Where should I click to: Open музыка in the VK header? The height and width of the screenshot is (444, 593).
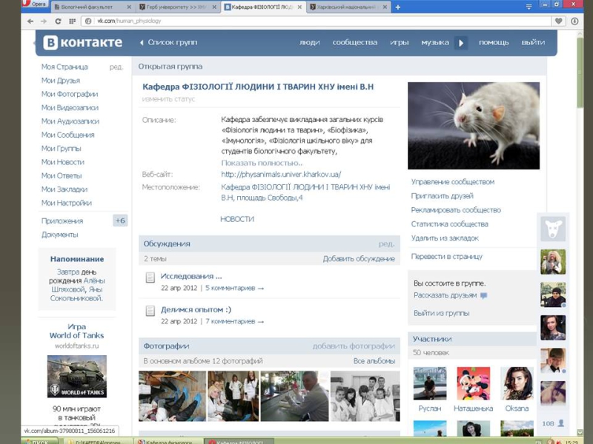[435, 43]
